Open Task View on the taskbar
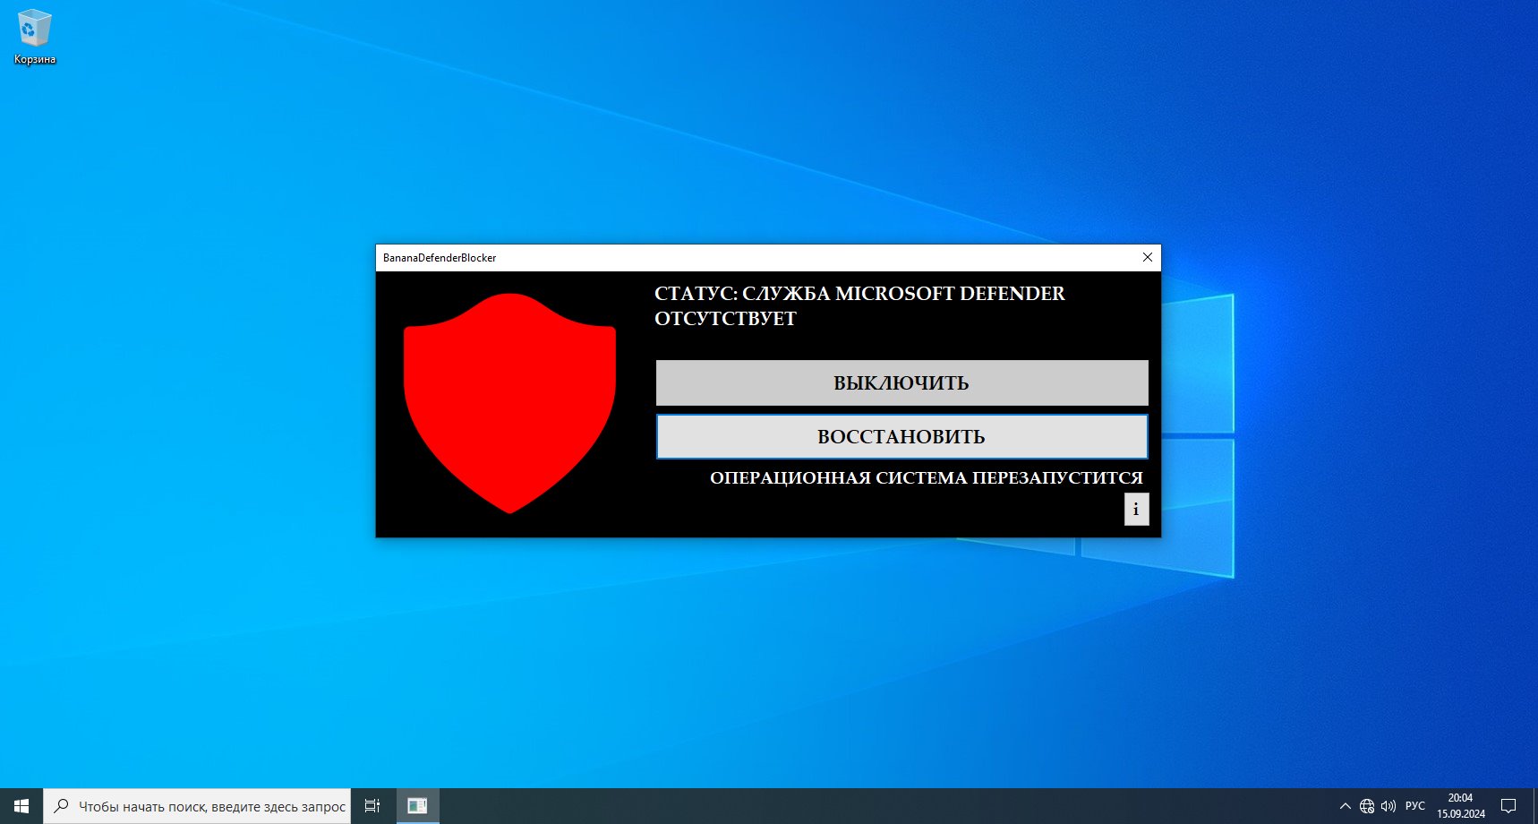The image size is (1538, 824). (372, 806)
